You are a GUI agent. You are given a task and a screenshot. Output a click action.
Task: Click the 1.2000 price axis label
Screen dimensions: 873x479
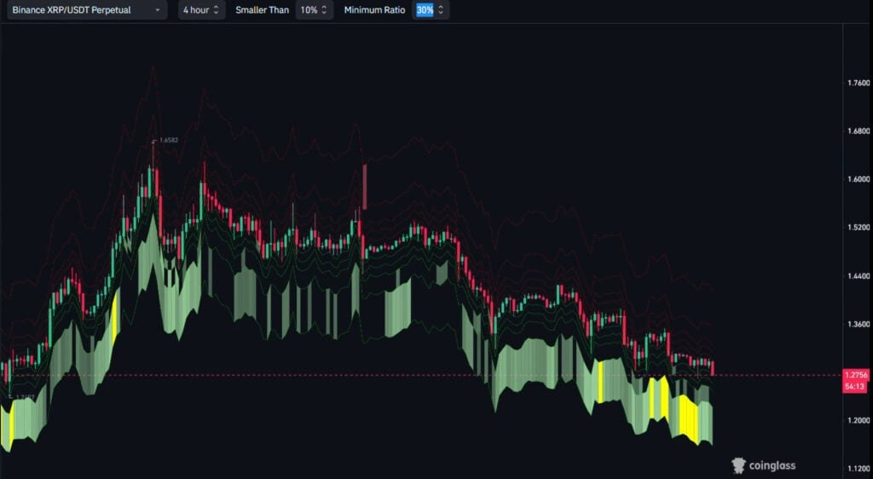pos(858,420)
